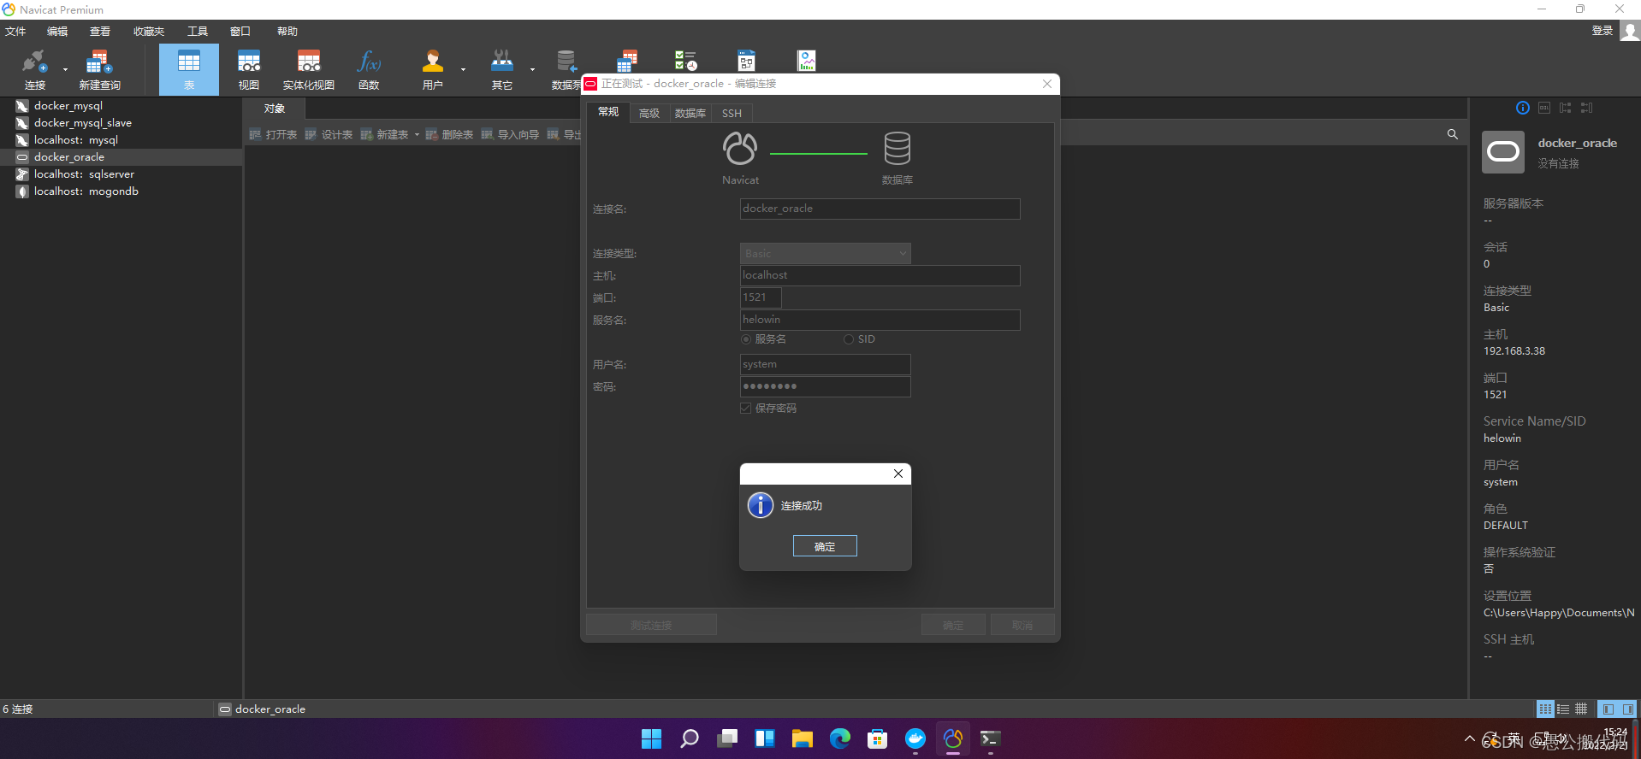Expand the 连接 toolbar dropdown arrow
This screenshot has height=759, width=1641.
coord(65,69)
